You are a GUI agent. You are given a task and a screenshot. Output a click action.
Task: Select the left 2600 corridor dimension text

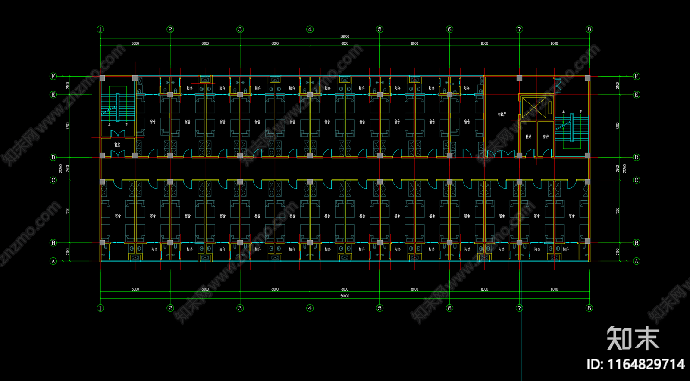click(x=68, y=169)
